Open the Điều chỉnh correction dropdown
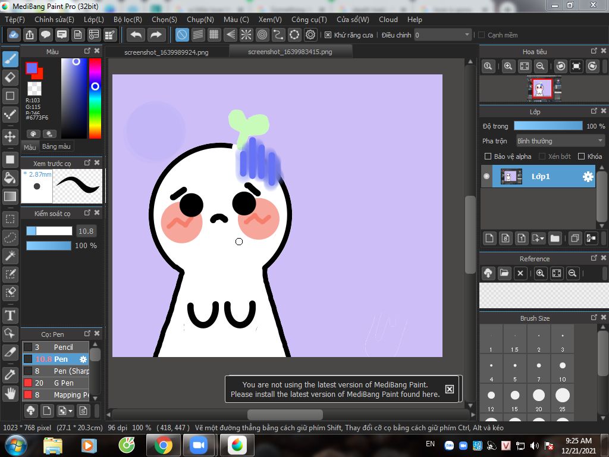 tap(442, 35)
